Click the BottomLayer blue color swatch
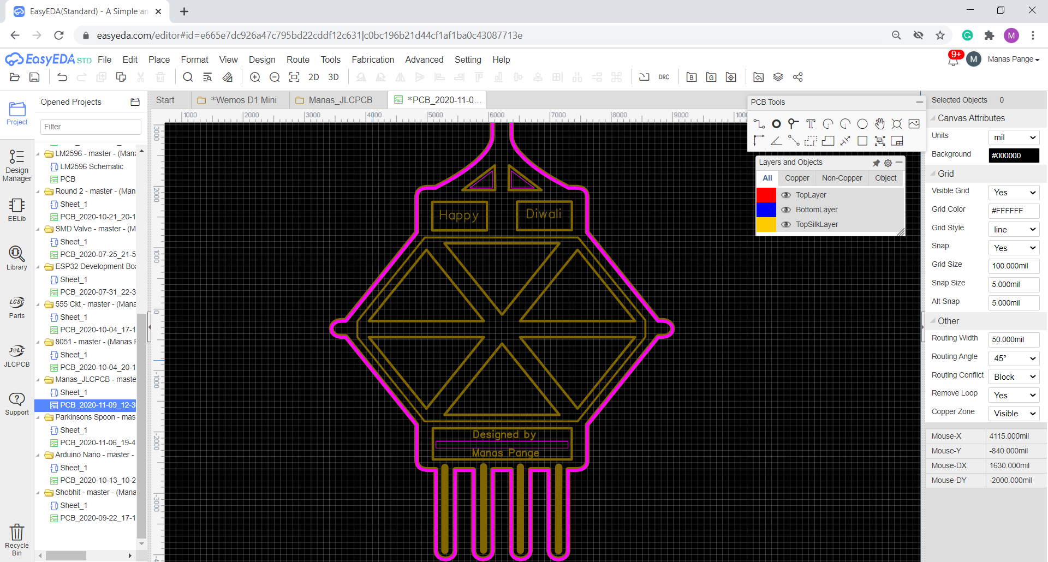This screenshot has height=562, width=1048. click(x=766, y=210)
